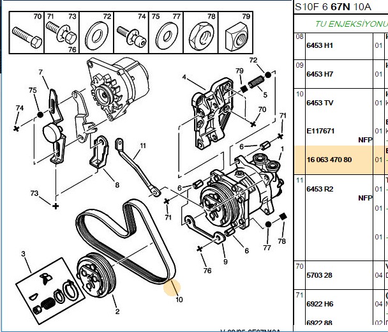388x332 pixels.
Task: Click callout number 4 near the mounting bracket
Action: pos(184,77)
